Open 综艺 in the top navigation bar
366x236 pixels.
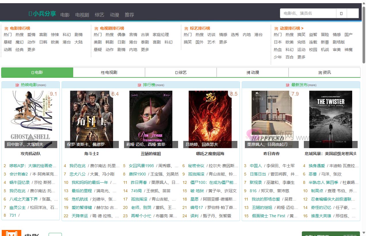[x=100, y=15]
